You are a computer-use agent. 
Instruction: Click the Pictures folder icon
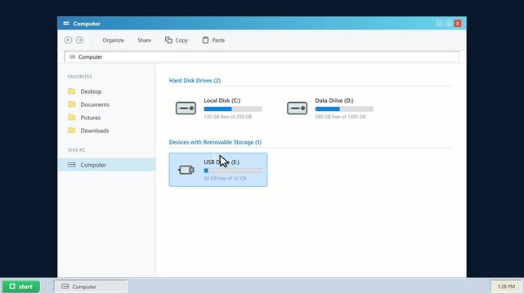pyautogui.click(x=71, y=117)
